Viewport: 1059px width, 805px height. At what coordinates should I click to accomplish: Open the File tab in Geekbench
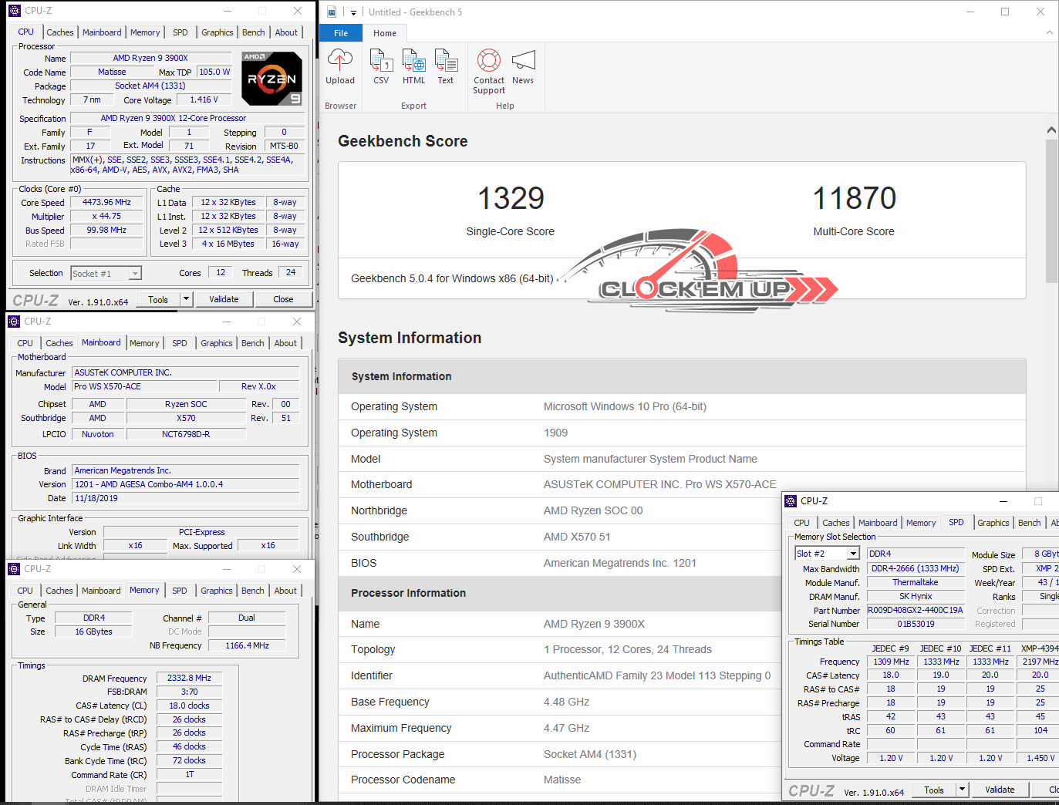click(x=341, y=33)
